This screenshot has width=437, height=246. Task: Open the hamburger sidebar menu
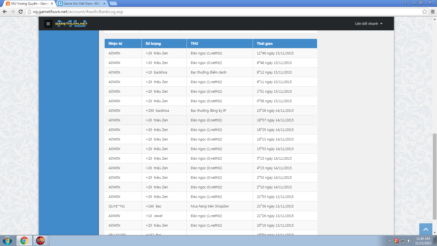(x=48, y=24)
